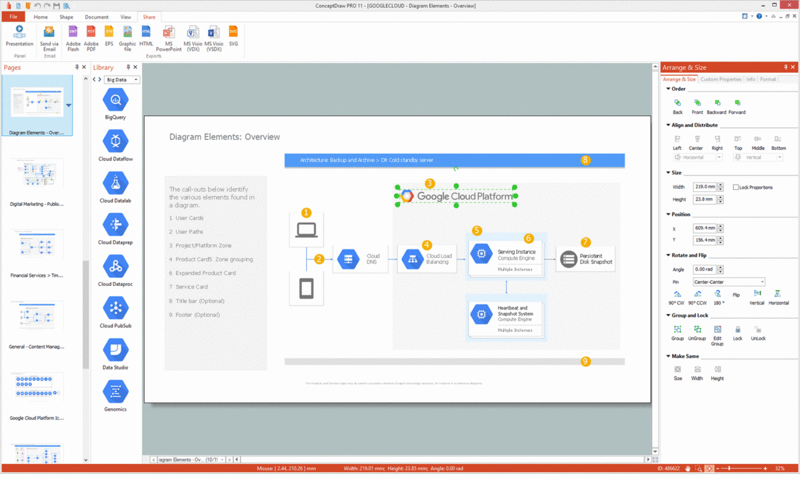
Task: Lock the selected object
Action: tap(737, 333)
